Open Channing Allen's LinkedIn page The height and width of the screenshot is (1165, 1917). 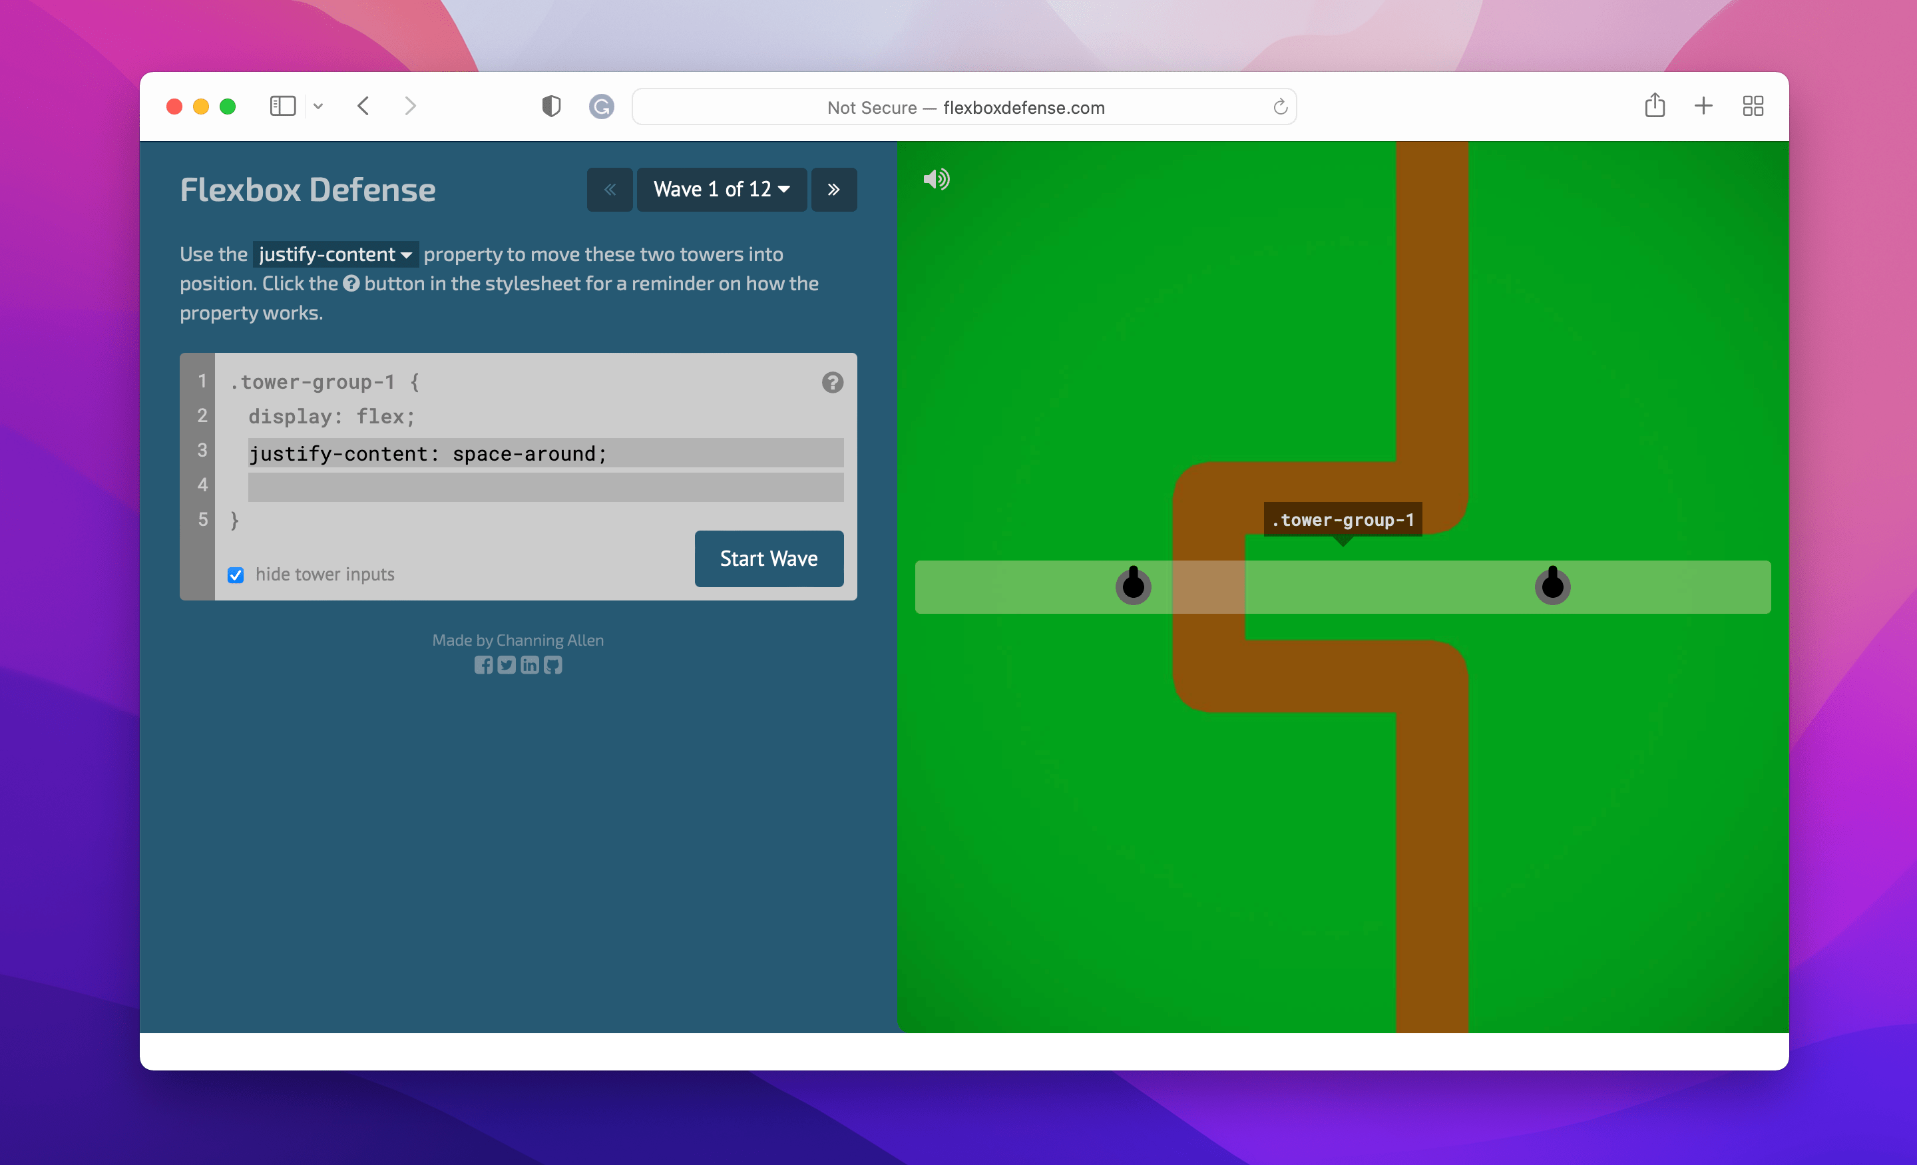click(x=530, y=665)
